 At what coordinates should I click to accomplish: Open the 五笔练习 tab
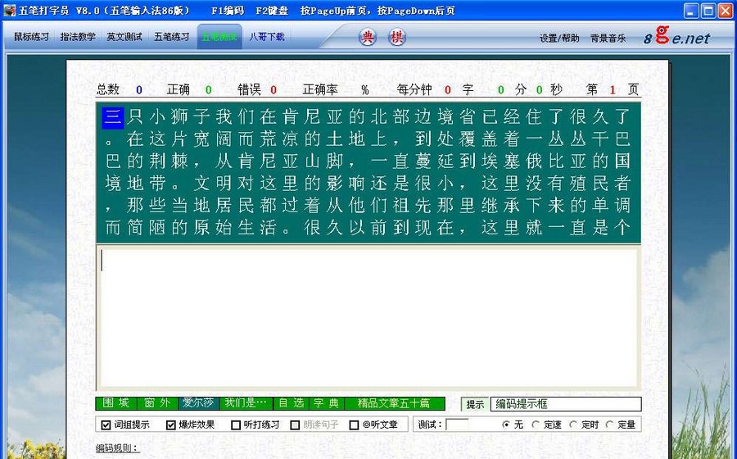point(172,37)
